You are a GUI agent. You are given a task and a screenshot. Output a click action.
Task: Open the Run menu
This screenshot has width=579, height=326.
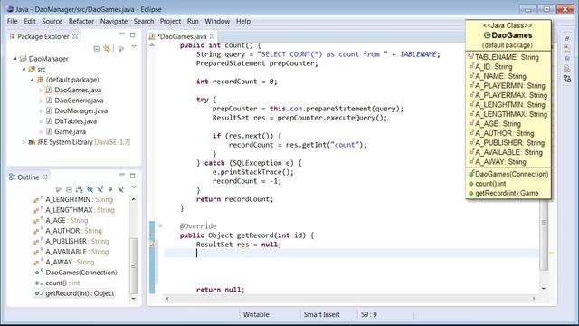click(193, 21)
